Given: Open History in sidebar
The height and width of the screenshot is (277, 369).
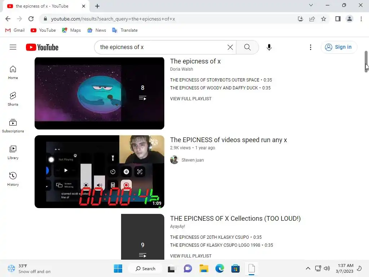Looking at the screenshot, I should (x=13, y=179).
